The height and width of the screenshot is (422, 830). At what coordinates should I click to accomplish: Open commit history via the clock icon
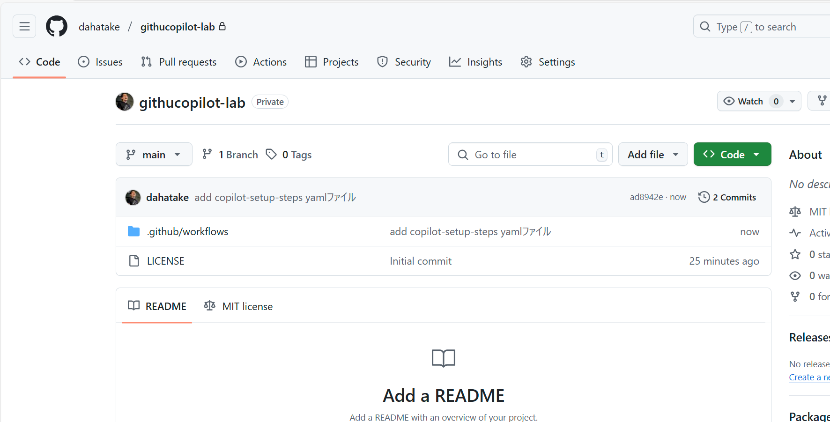pyautogui.click(x=704, y=197)
